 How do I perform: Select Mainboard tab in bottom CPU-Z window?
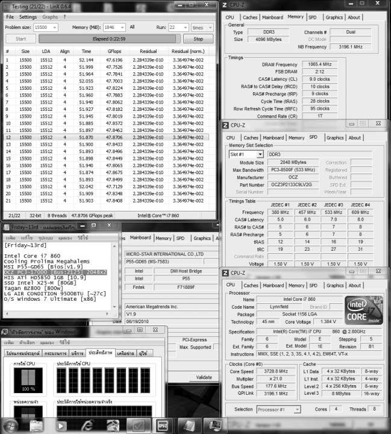click(274, 286)
